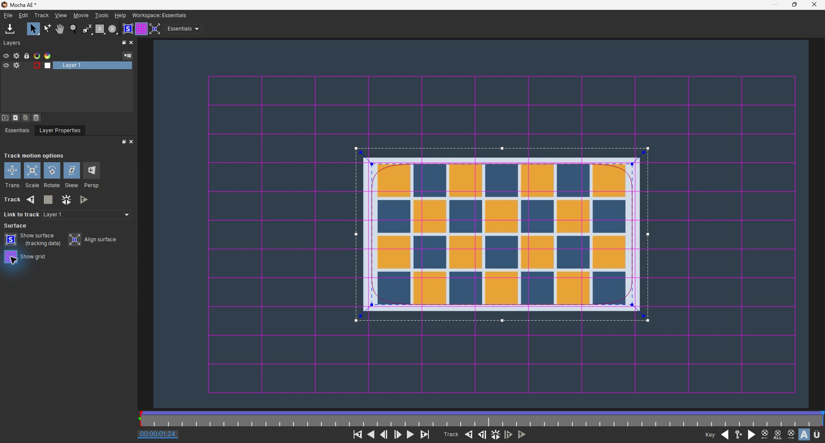Toggle Autokey A button
825x443 pixels.
(804, 435)
